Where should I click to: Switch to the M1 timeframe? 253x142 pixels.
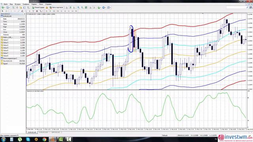47,11
